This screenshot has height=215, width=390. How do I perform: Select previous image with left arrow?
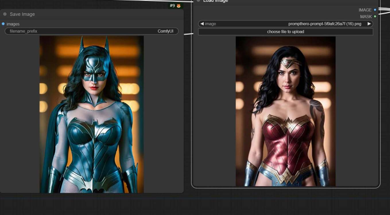tap(202, 24)
